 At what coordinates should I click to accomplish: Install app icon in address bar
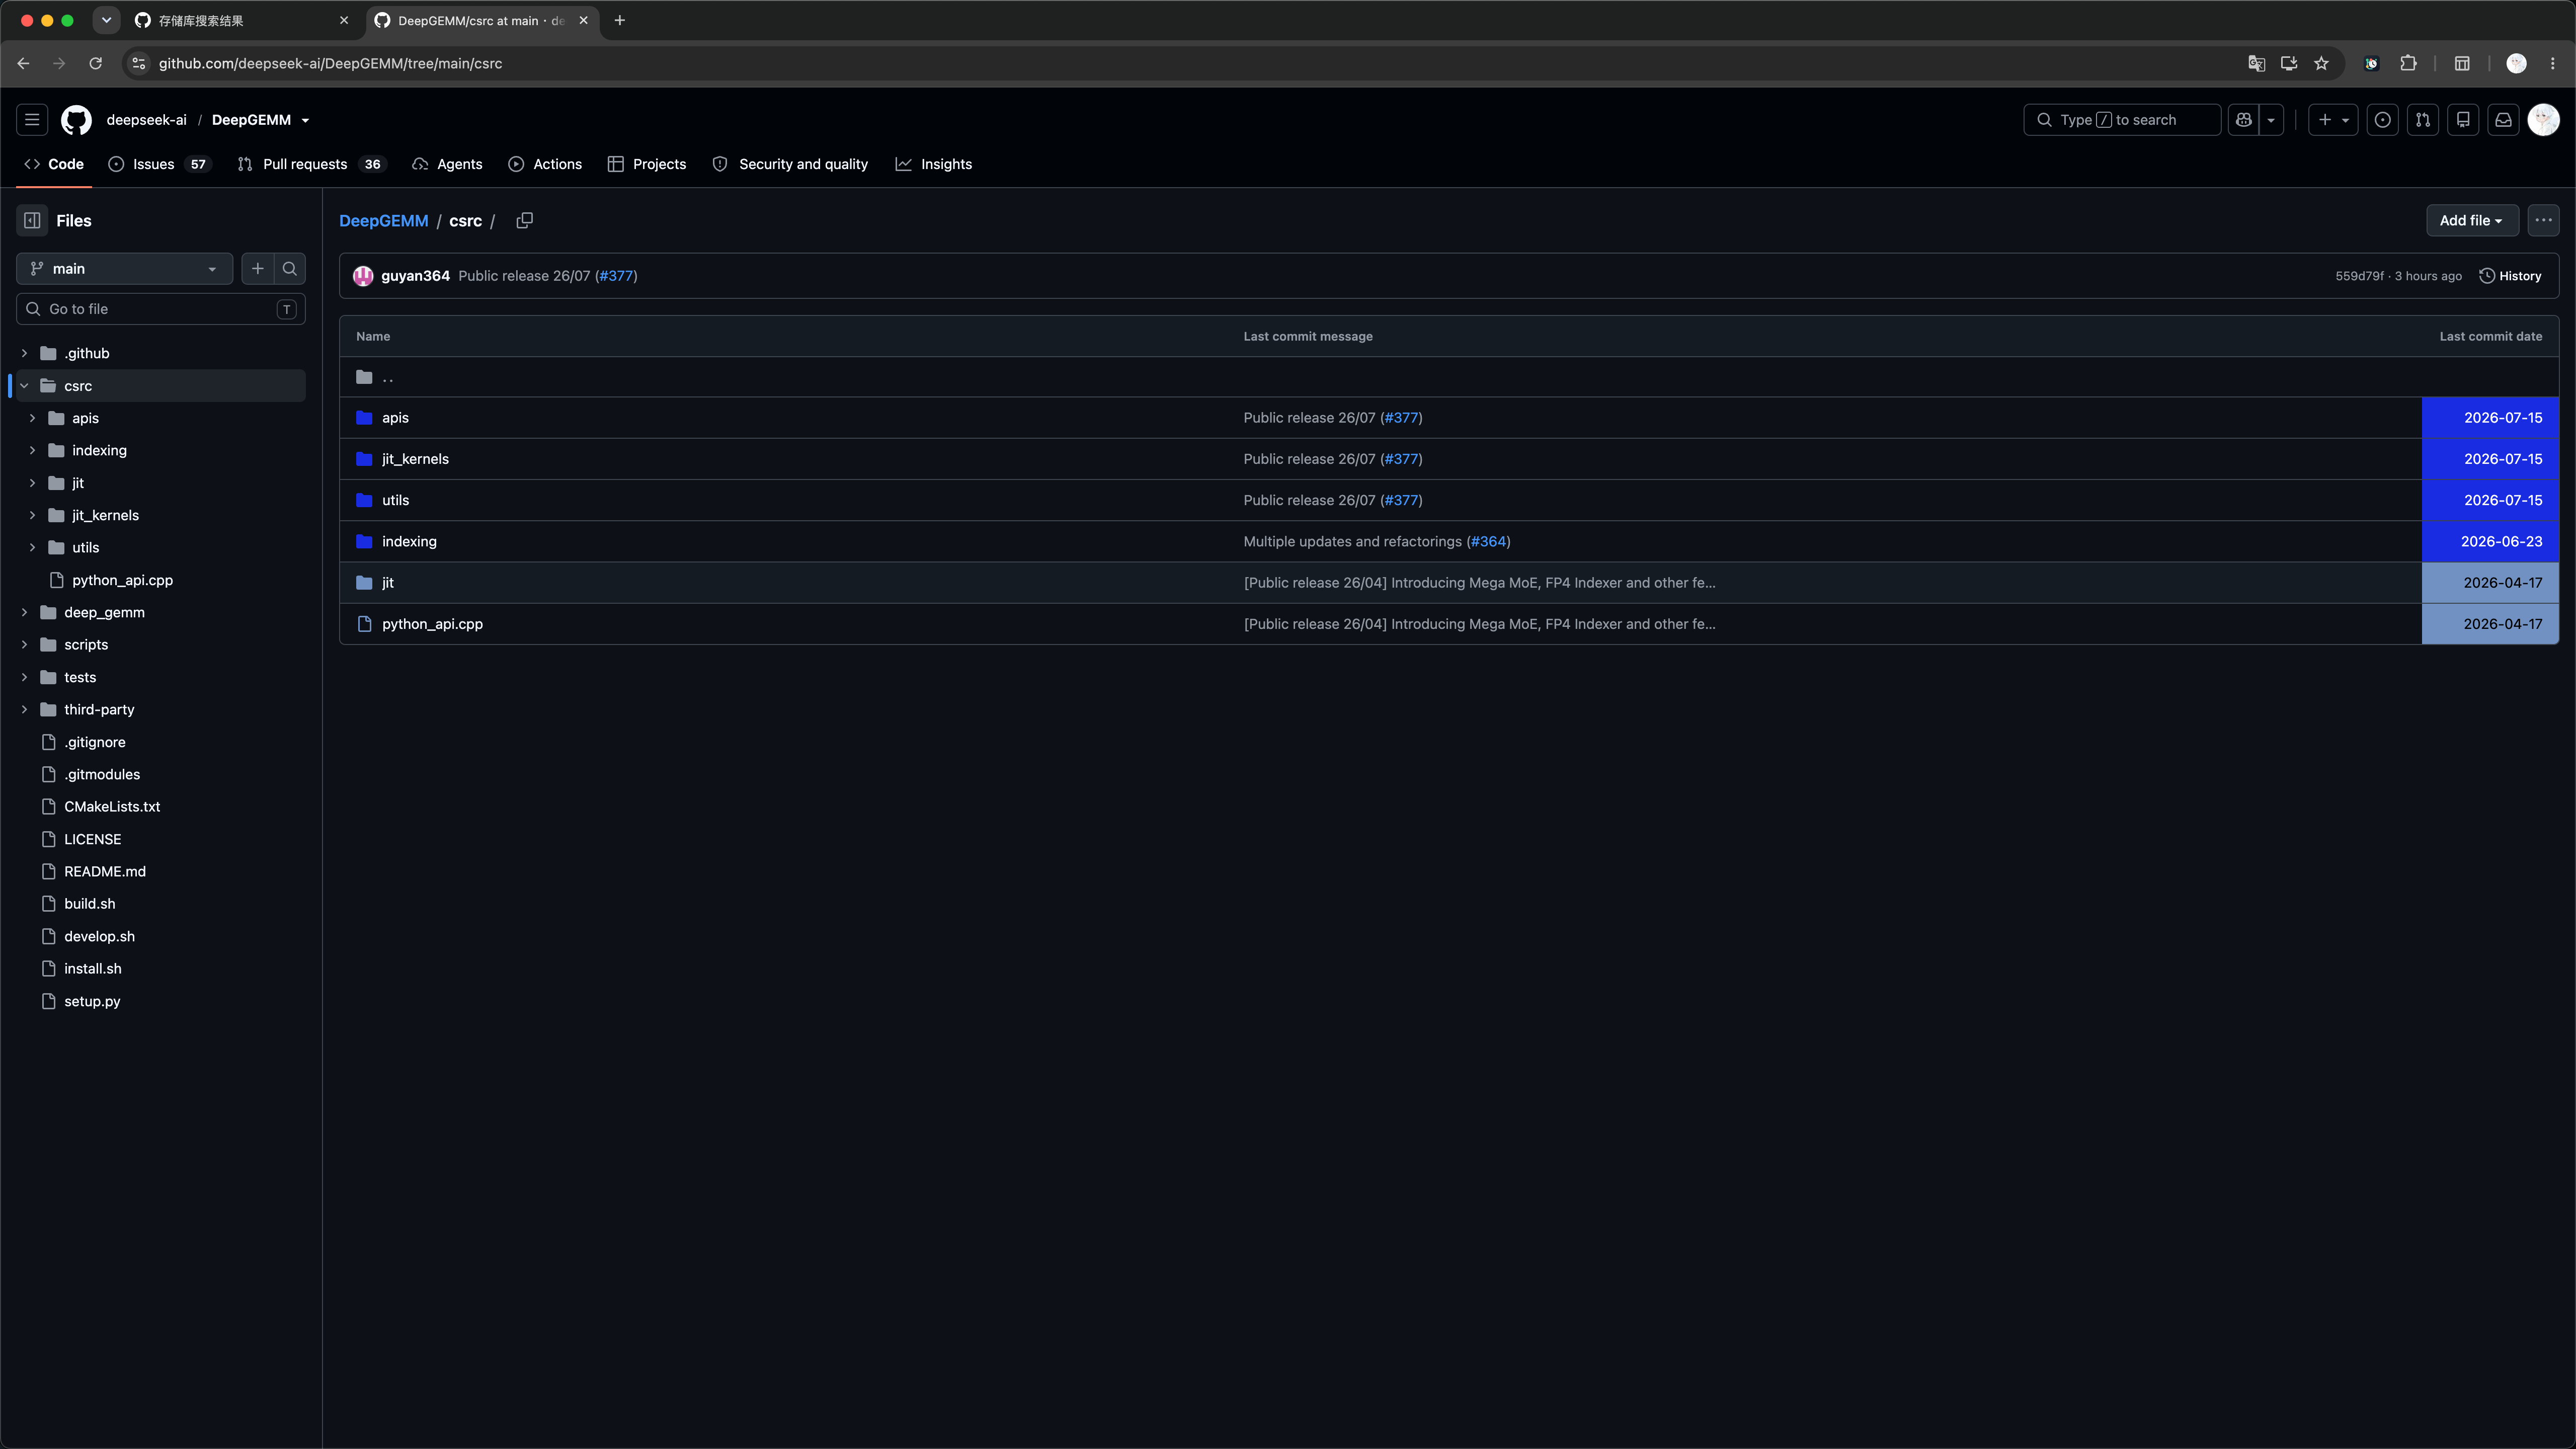click(2288, 63)
